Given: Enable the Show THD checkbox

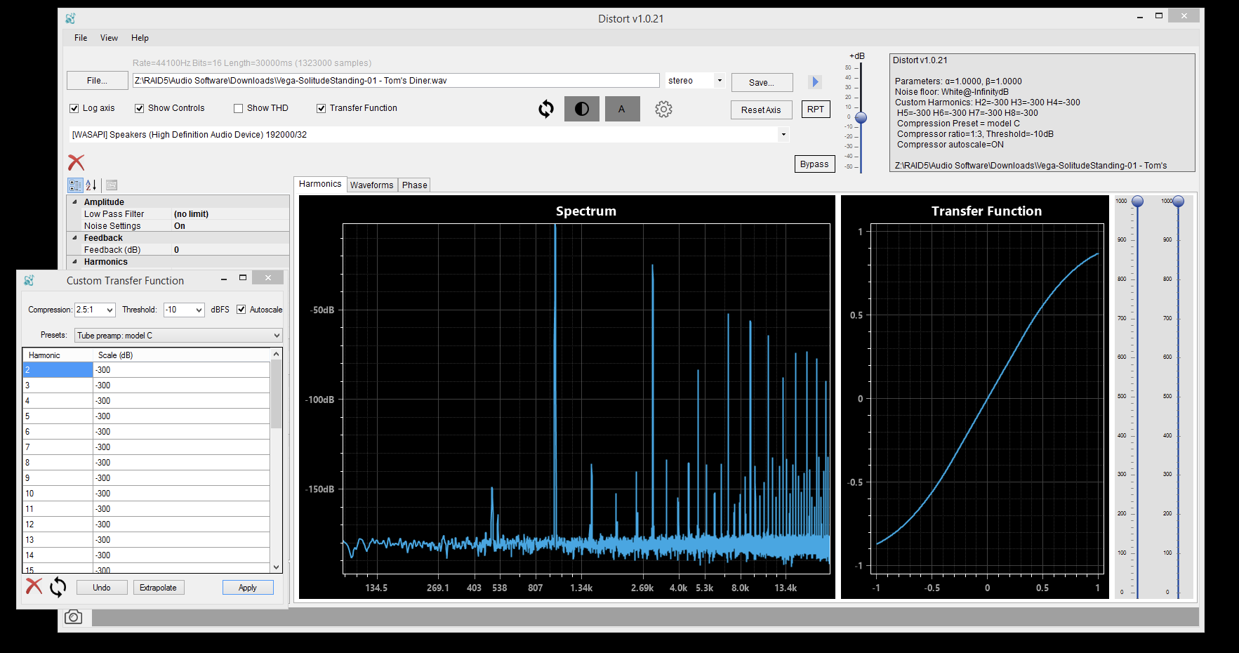Looking at the screenshot, I should point(239,108).
